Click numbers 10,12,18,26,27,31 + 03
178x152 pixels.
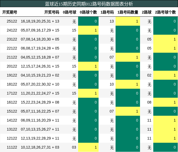(40, 147)
